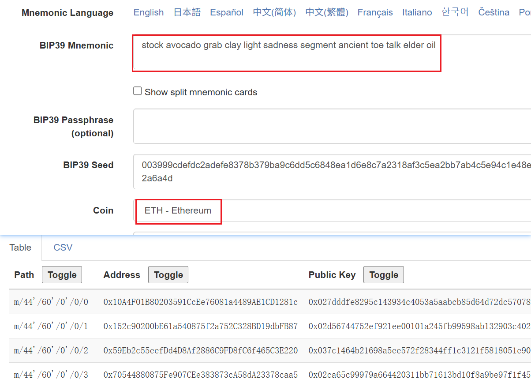
Task: Switch mnemonic language to 日本語
Action: 187,12
